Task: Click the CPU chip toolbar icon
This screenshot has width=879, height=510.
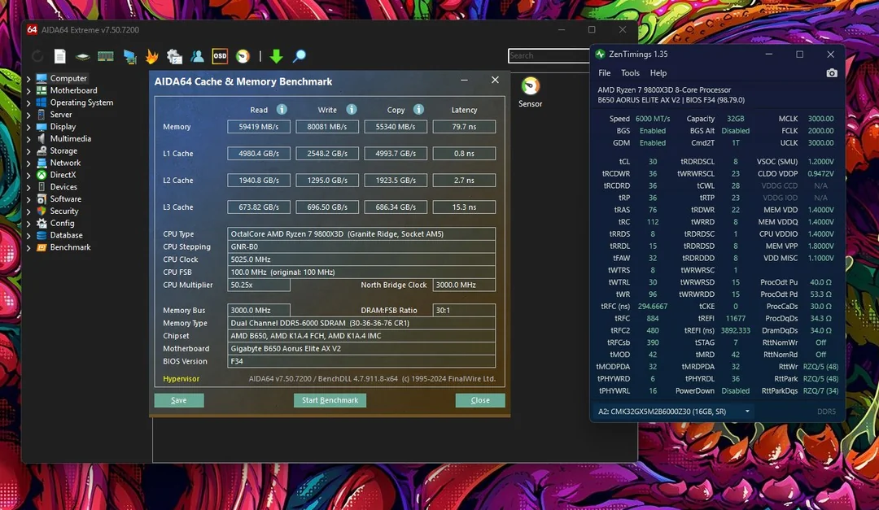Action: click(x=82, y=57)
